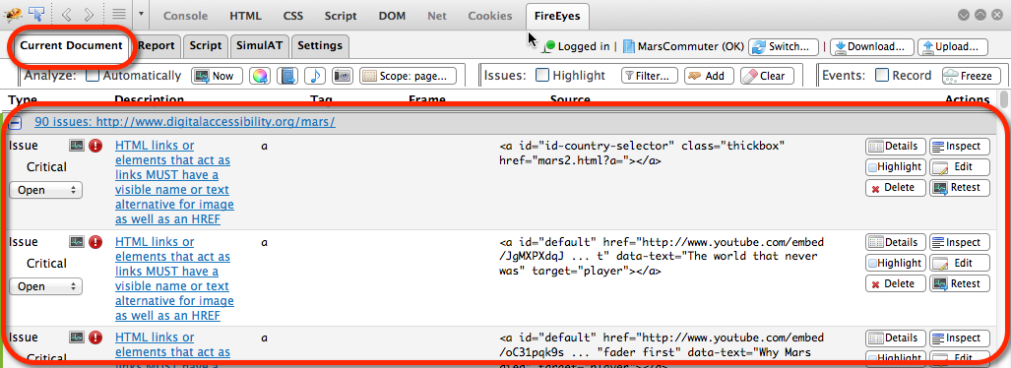Click the music note analyze icon
This screenshot has height=368, width=1011.
pos(315,76)
